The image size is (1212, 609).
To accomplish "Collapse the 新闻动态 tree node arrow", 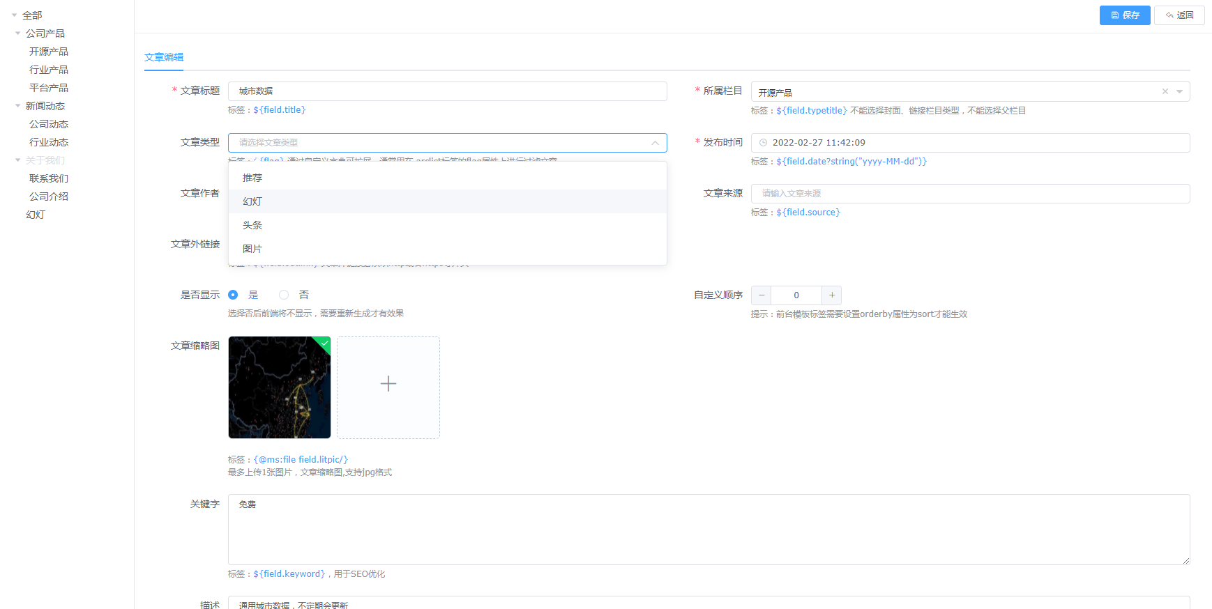I will (17, 106).
